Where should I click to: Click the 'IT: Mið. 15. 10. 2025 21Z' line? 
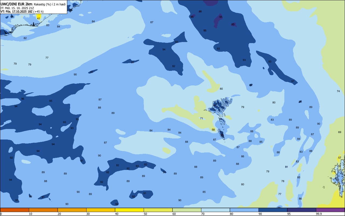17,8
